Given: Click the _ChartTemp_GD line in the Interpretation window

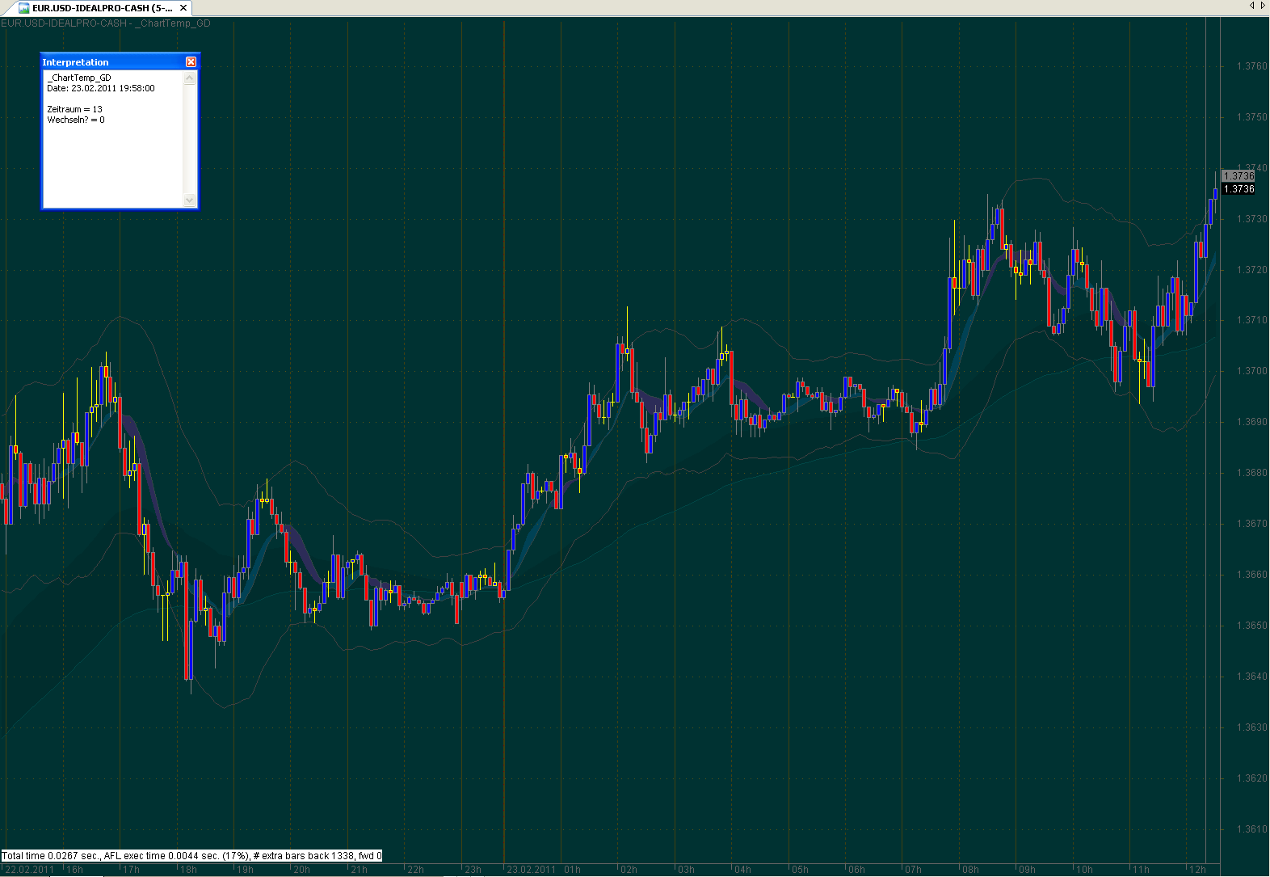Looking at the screenshot, I should 79,78.
